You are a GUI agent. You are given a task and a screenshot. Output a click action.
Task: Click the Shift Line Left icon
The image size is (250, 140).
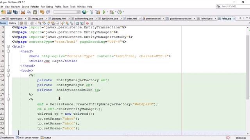pyautogui.click(x=77, y=23)
